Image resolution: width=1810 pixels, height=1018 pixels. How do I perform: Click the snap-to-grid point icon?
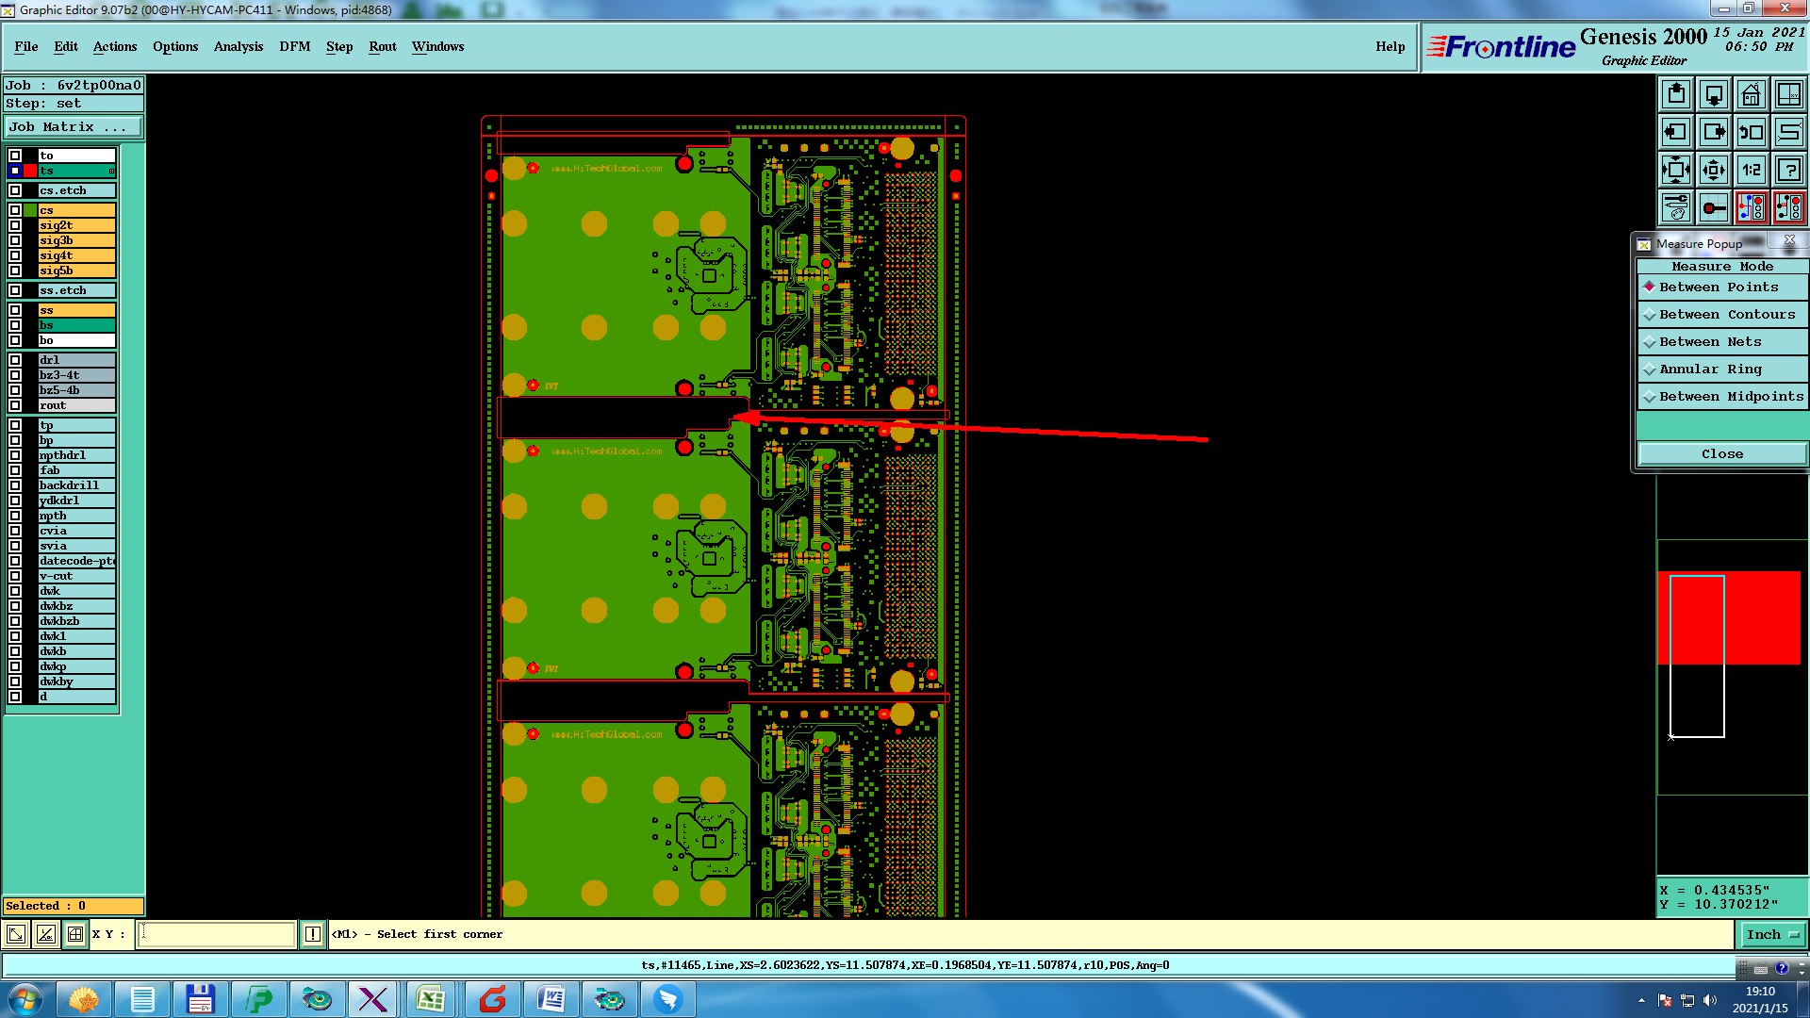point(1714,206)
